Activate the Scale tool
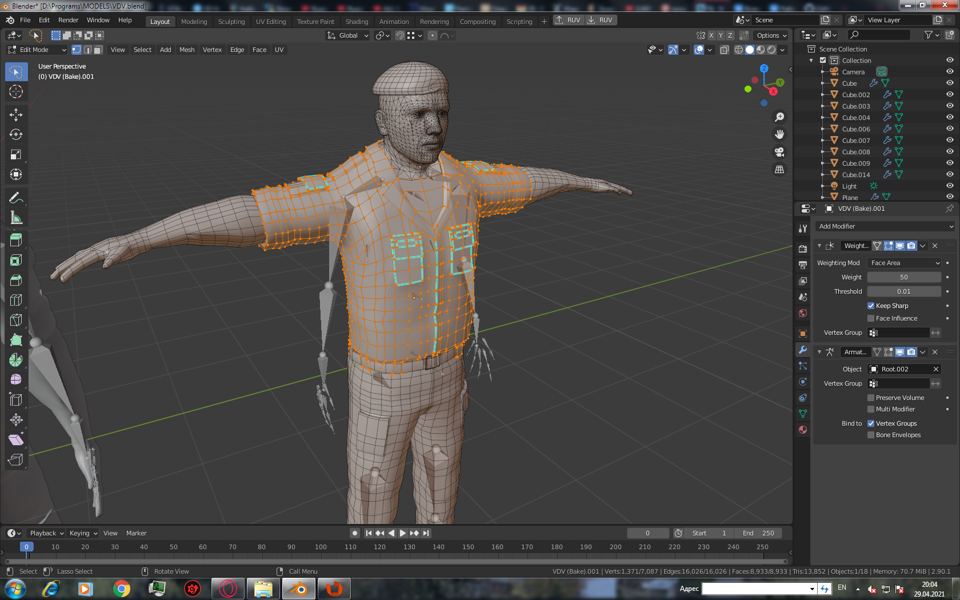This screenshot has width=960, height=600. coord(16,155)
